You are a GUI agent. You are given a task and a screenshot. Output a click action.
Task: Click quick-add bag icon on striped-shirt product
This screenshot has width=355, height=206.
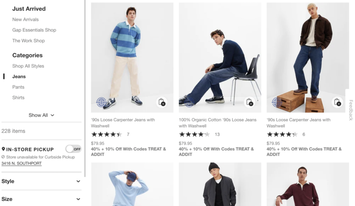[162, 102]
